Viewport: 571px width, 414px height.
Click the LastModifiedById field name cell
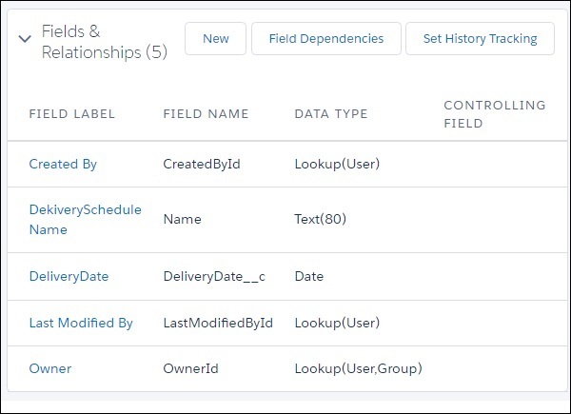[x=218, y=323]
